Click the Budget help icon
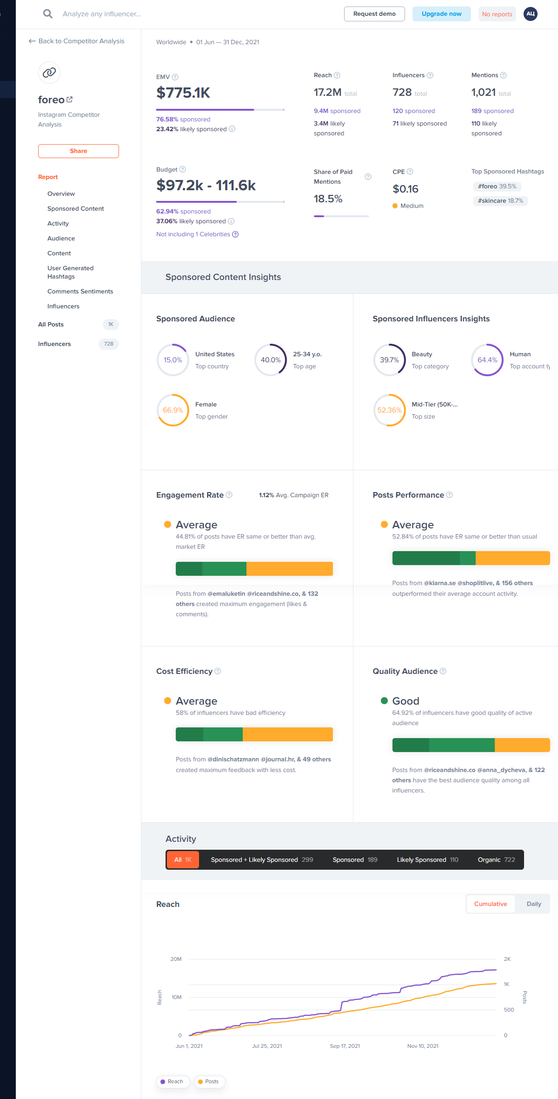 (x=183, y=169)
